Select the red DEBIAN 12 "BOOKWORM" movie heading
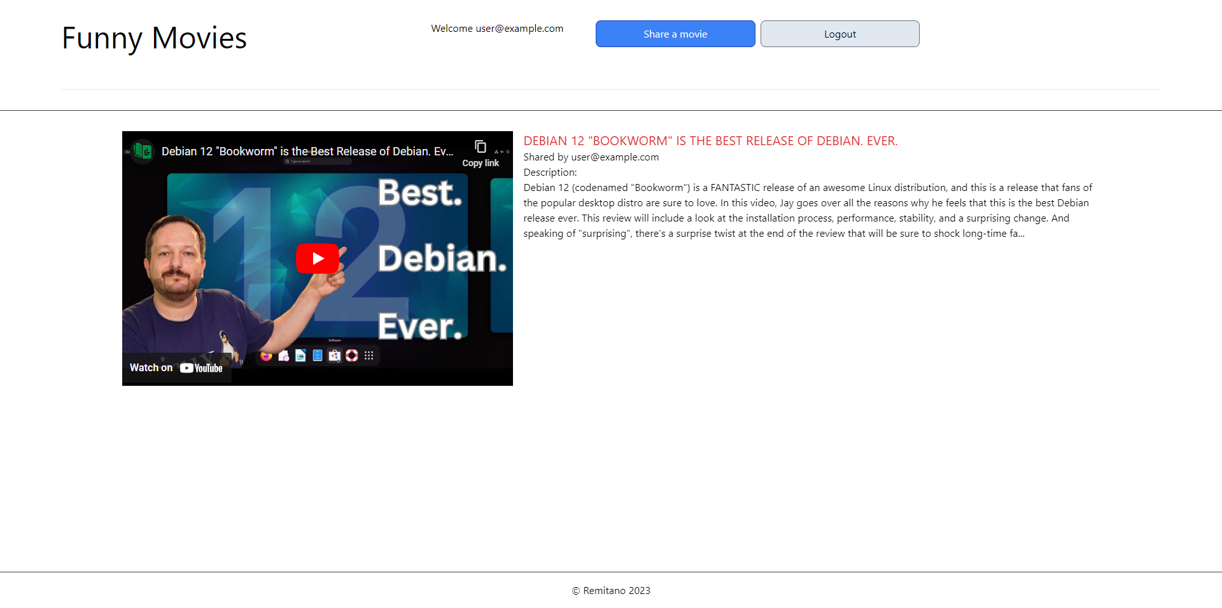This screenshot has height=608, width=1222. pos(710,141)
